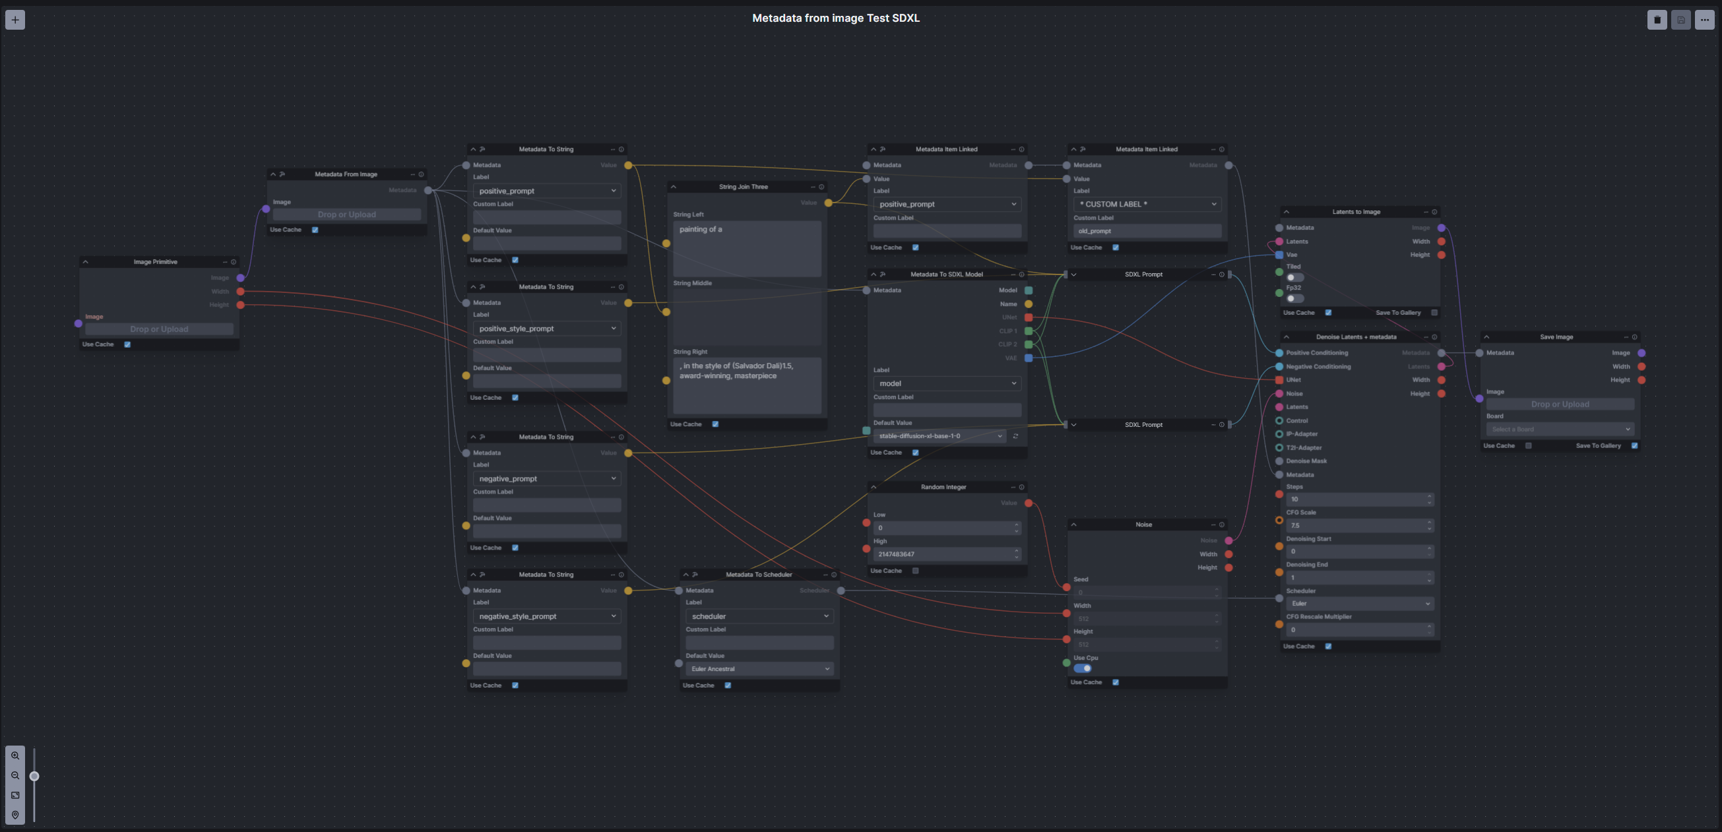Click the zoom in magnifier icon
Viewport: 1722px width, 832px height.
(15, 756)
